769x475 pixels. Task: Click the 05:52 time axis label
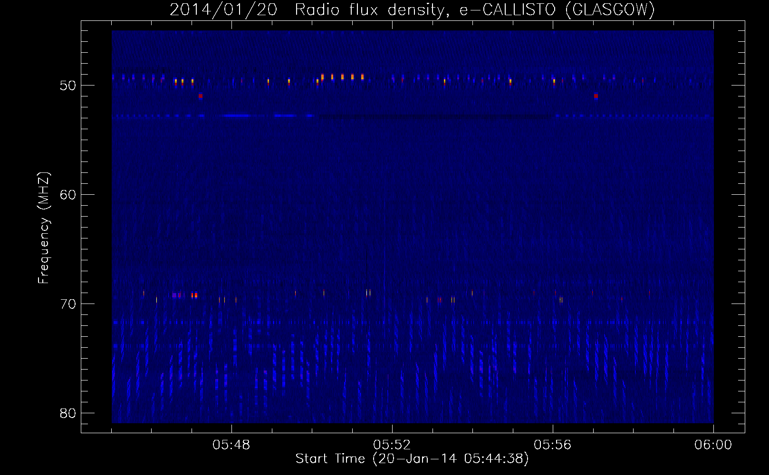click(x=392, y=445)
